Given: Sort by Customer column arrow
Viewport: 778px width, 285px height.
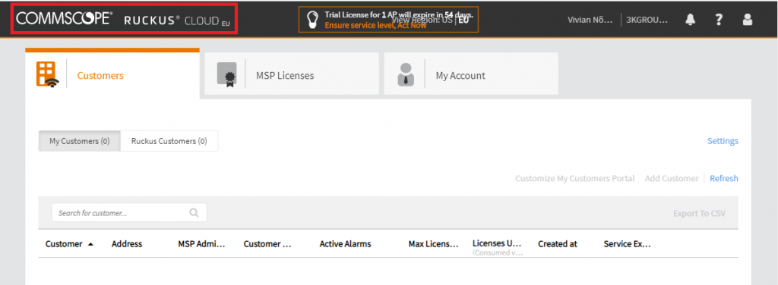Looking at the screenshot, I should pos(90,244).
